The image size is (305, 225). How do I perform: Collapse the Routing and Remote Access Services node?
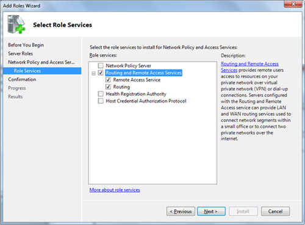point(93,73)
